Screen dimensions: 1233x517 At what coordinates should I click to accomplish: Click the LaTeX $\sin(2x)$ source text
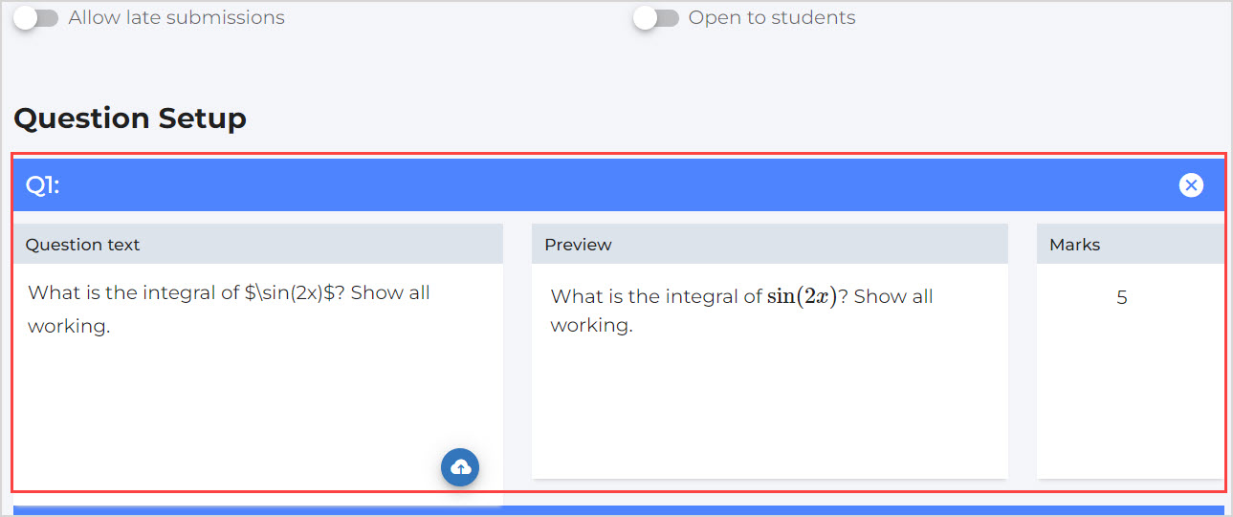[290, 293]
